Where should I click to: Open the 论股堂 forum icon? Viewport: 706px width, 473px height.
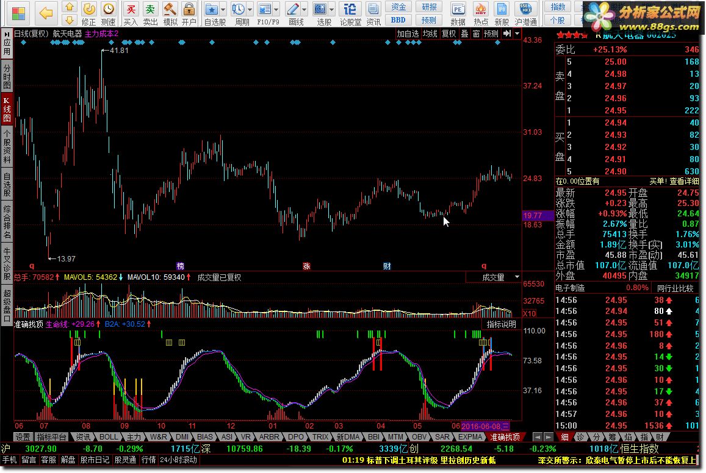point(350,14)
